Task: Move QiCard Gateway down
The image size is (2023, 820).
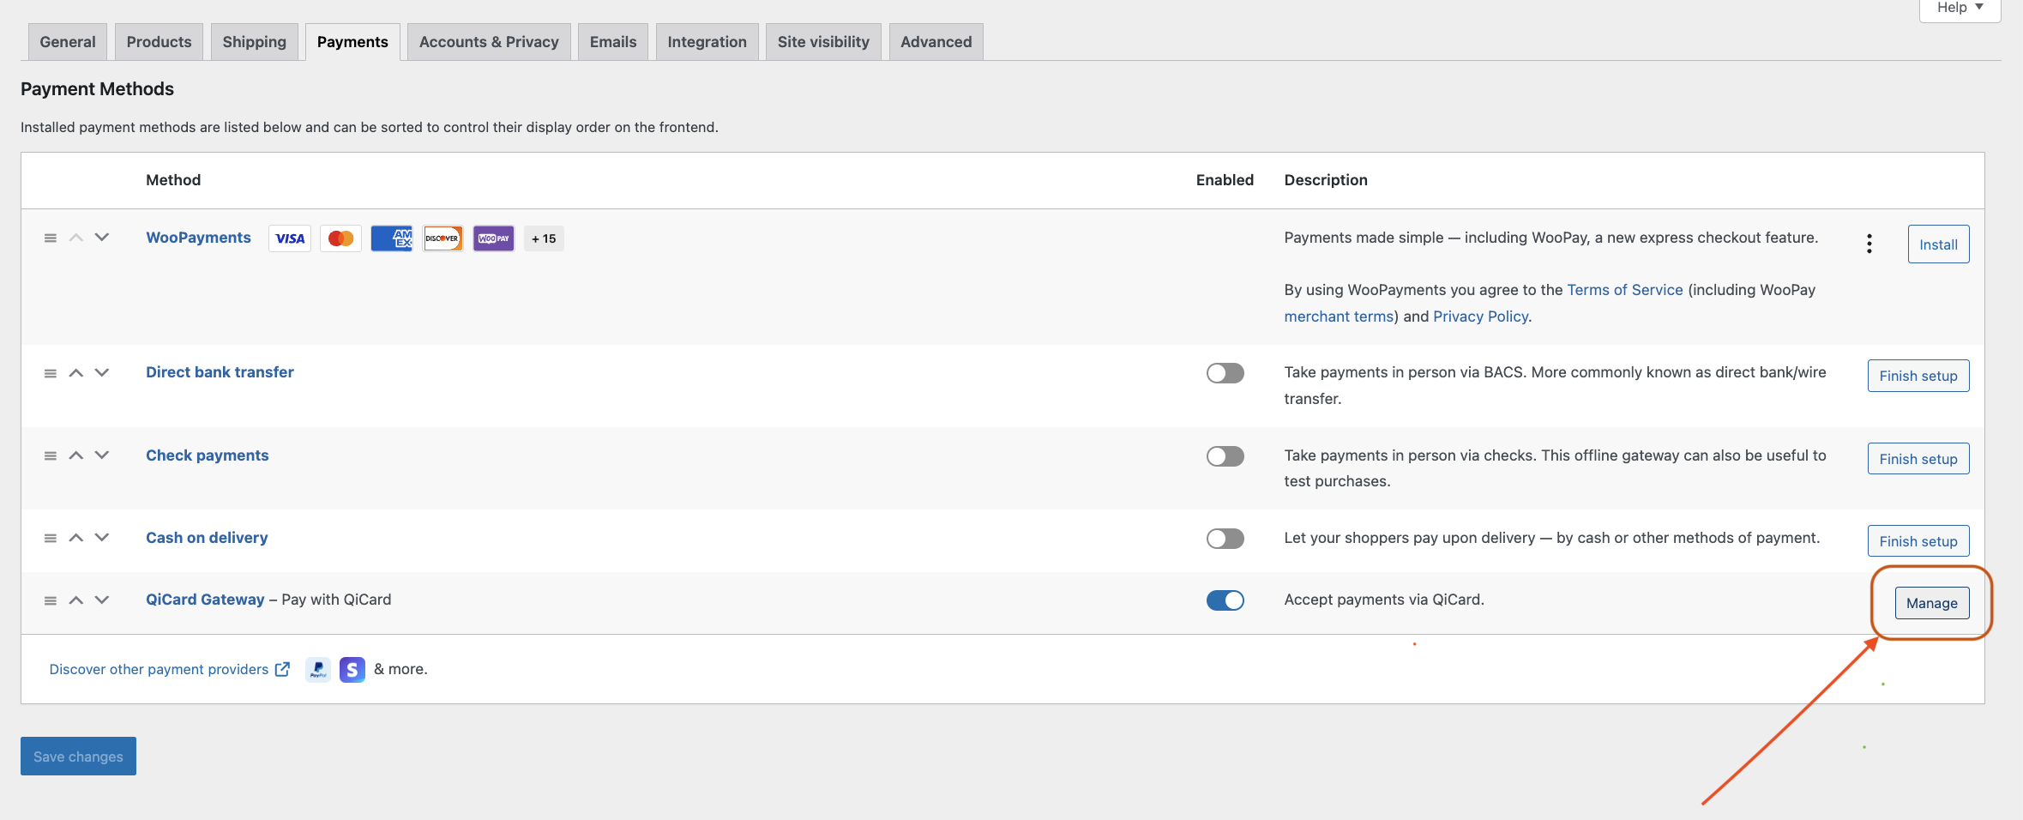Action: click(x=102, y=600)
